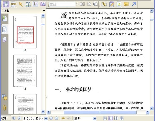Image resolution: width=155 pixels, height=121 pixels.
Task: Select the arrow selection tool
Action: pos(21,4)
